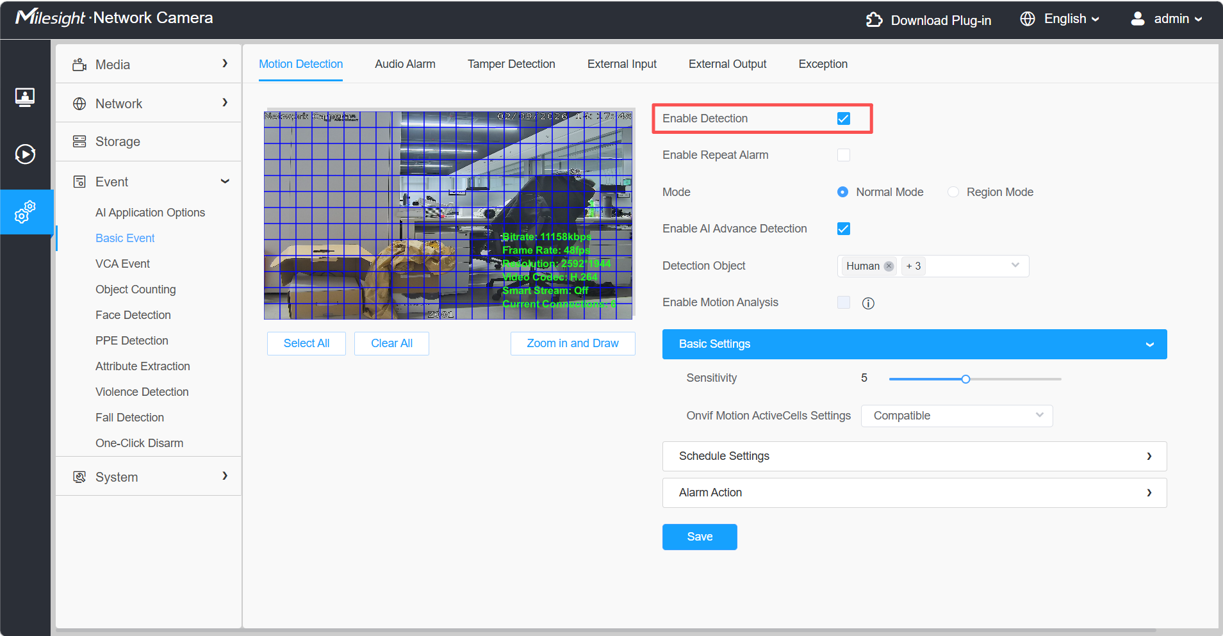
Task: Remove the Human detection object tag
Action: [889, 266]
